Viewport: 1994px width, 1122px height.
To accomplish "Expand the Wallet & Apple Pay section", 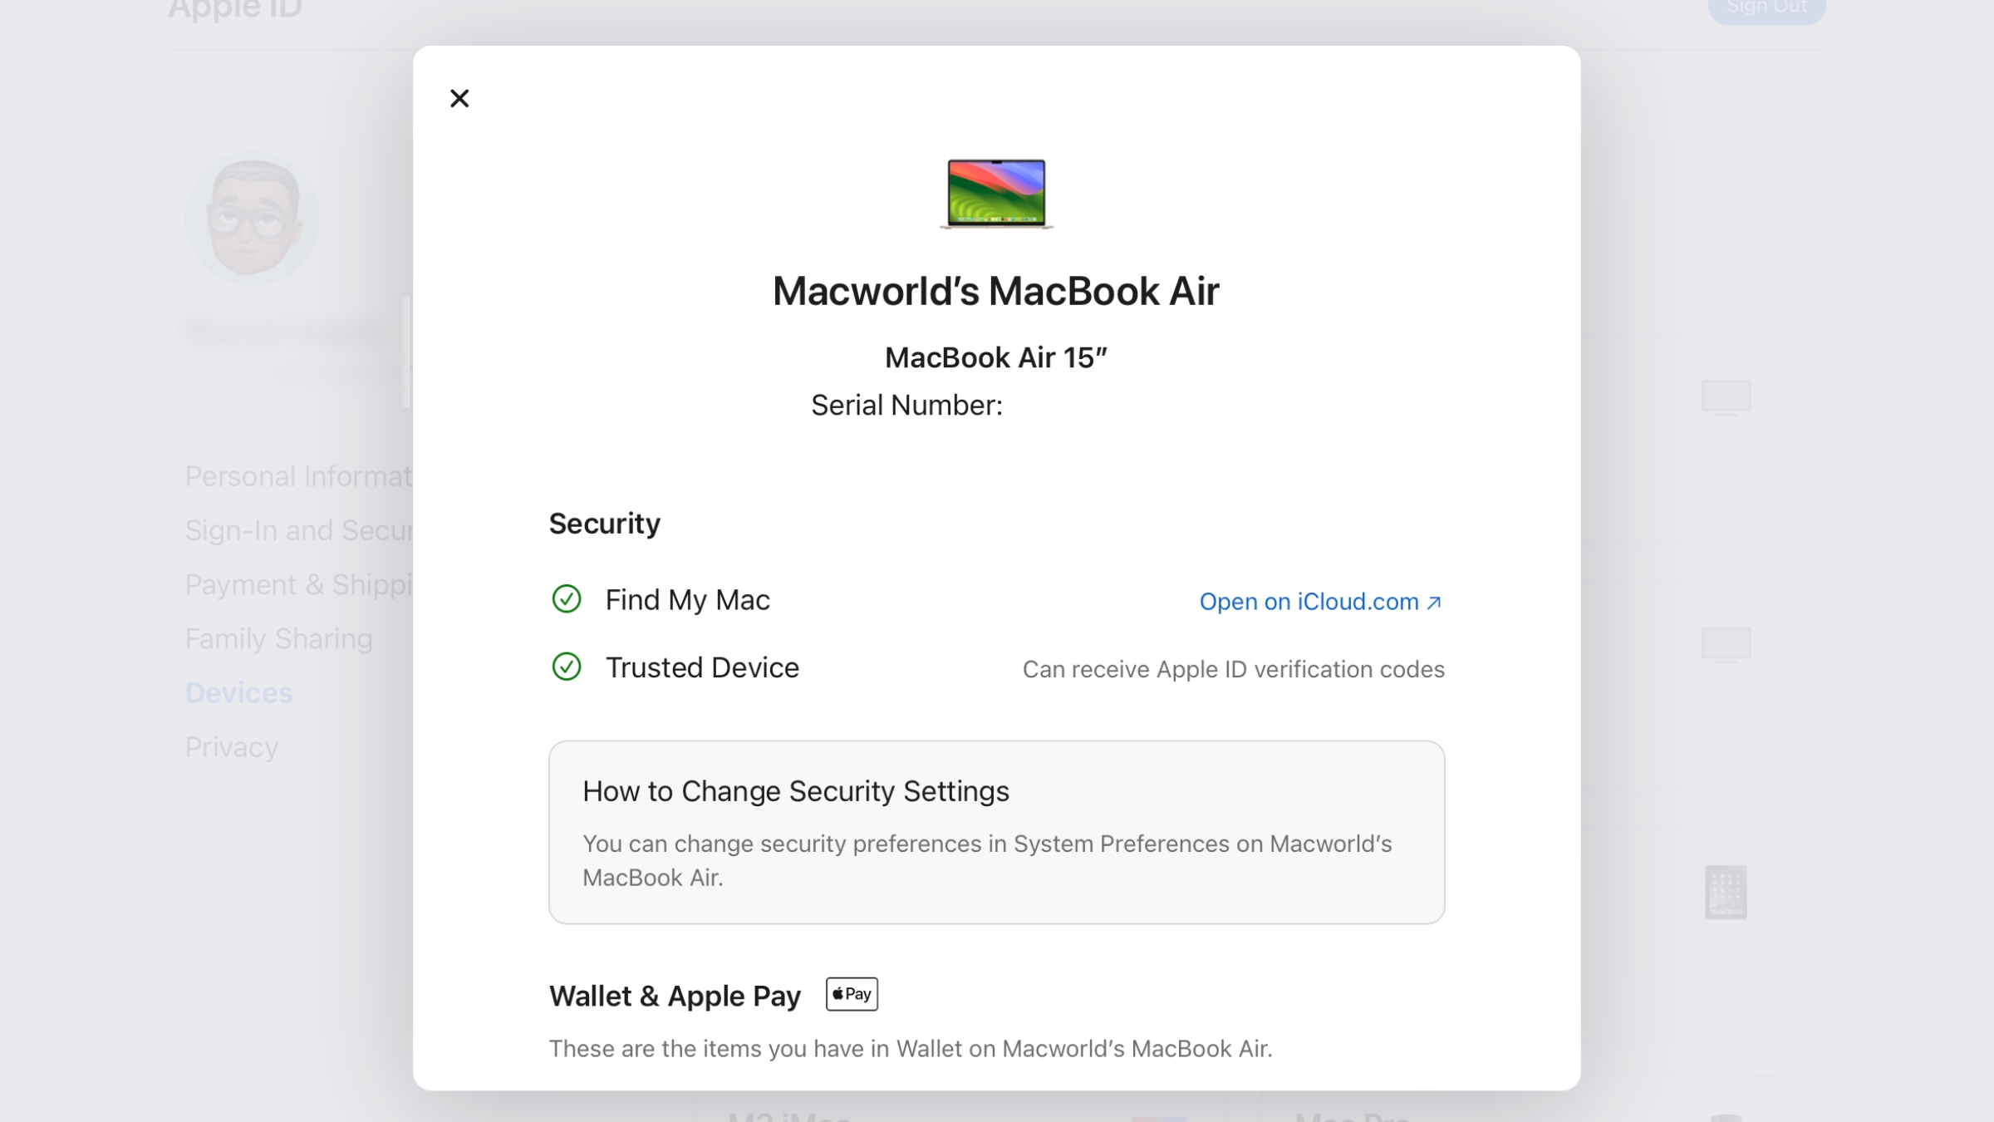I will [x=675, y=995].
